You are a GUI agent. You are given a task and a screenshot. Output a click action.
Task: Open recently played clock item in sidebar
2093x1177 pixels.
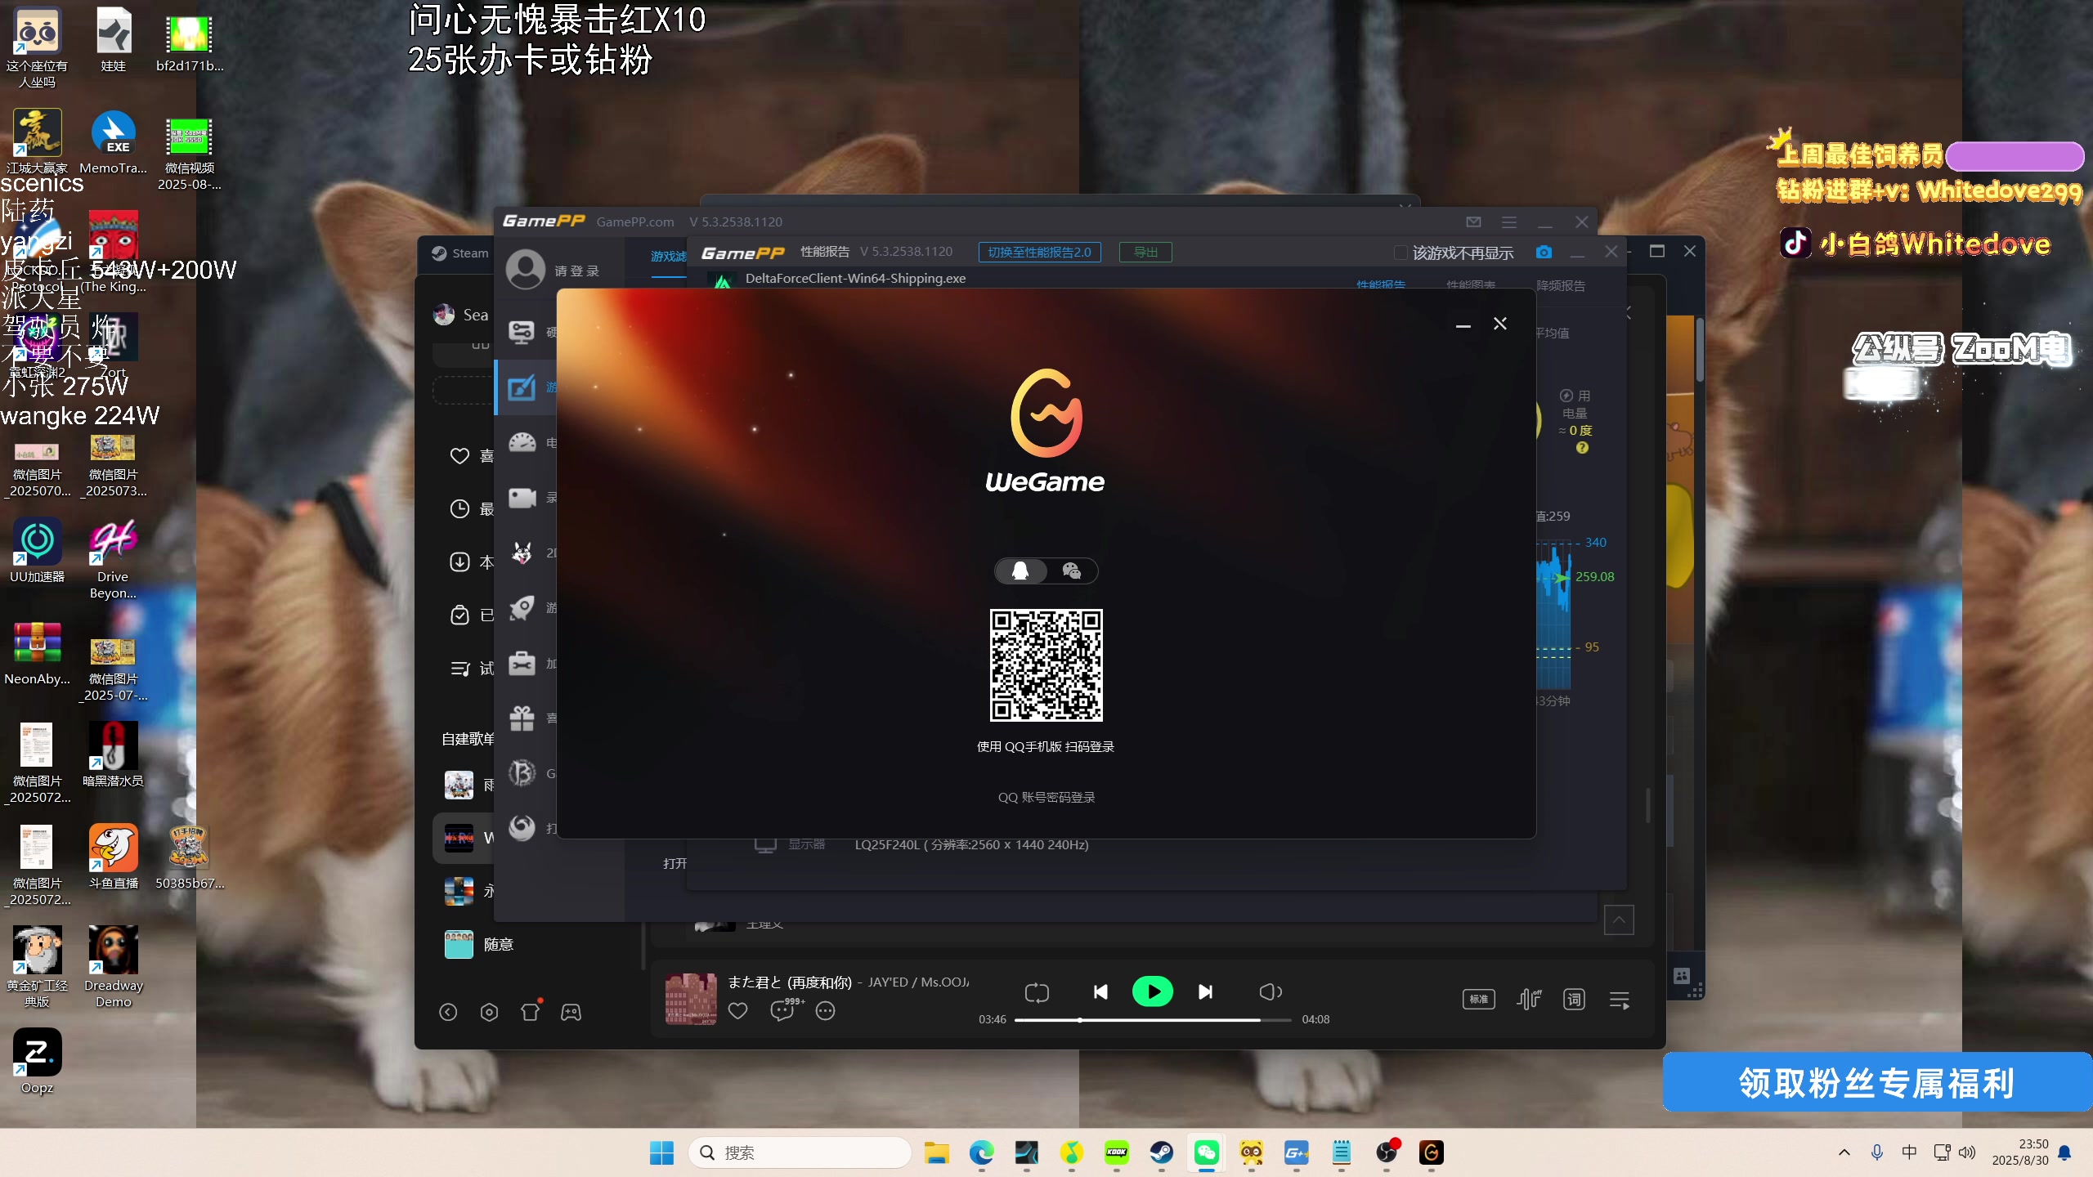pyautogui.click(x=472, y=509)
